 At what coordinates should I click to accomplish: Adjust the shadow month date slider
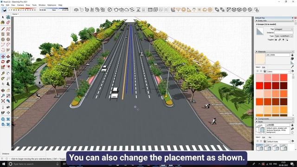pyautogui.click(x=22, y=9)
